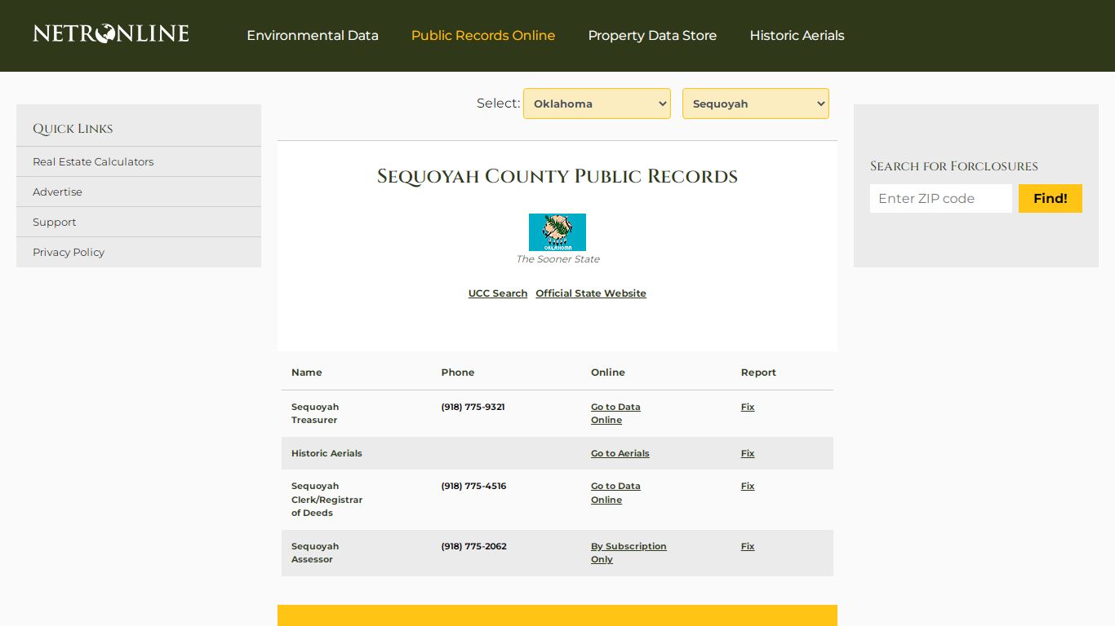Expand the Oklahoma state dropdown
Viewport: 1115px width, 626px height.
tap(597, 104)
